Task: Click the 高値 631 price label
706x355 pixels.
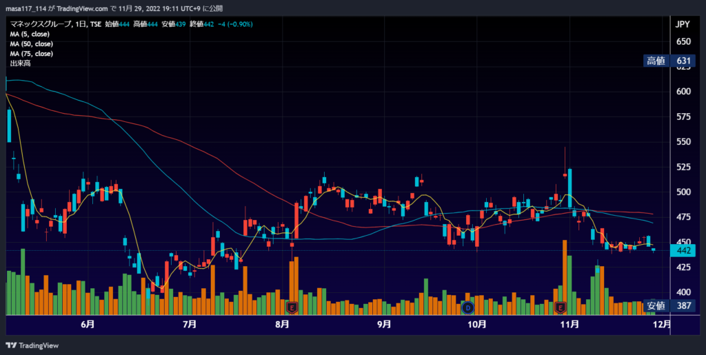Action: click(x=669, y=61)
